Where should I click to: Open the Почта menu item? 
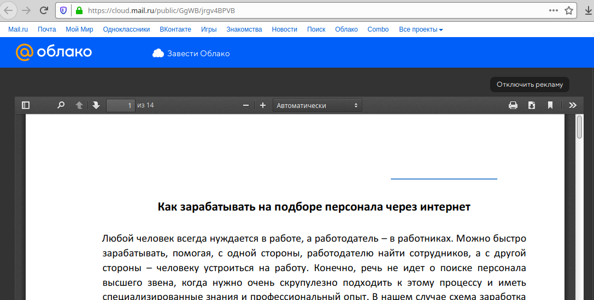point(47,29)
